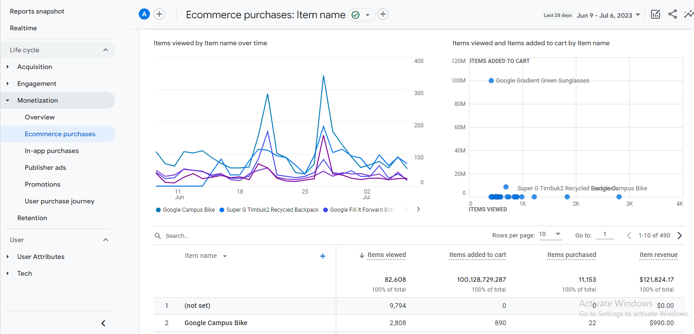
Task: Open Rows per page dropdown
Action: click(x=550, y=235)
